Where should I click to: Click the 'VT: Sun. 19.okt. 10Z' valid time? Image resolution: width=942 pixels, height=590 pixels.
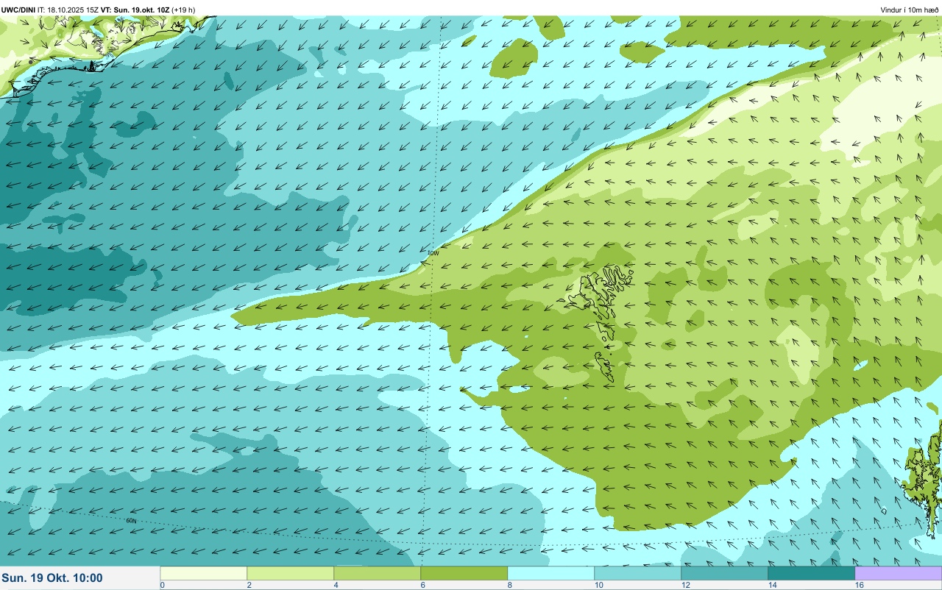click(135, 10)
